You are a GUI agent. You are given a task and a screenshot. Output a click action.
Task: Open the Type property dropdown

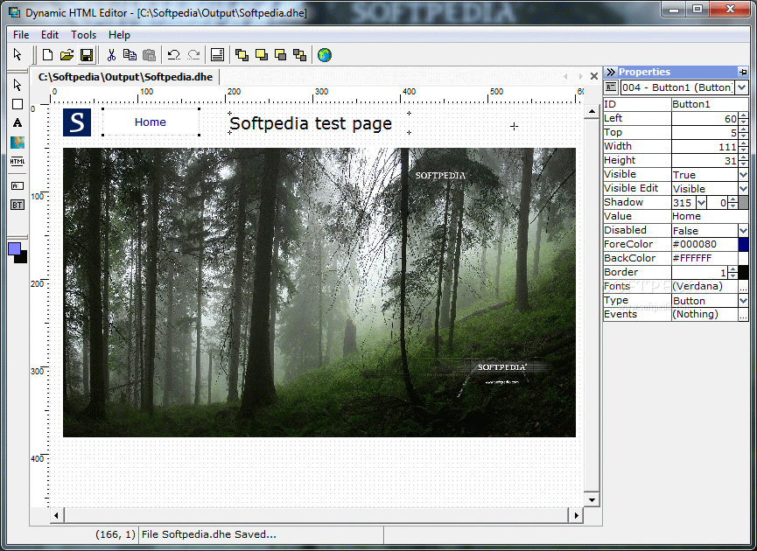[743, 300]
